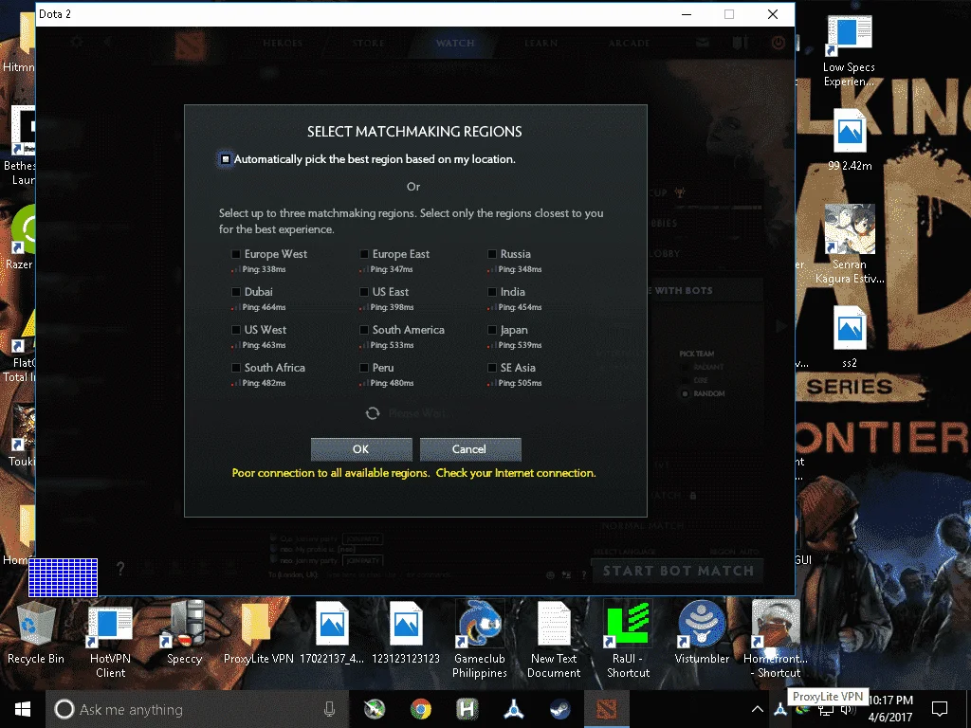The width and height of the screenshot is (971, 728).
Task: Check the South Africa region box
Action: click(x=236, y=368)
